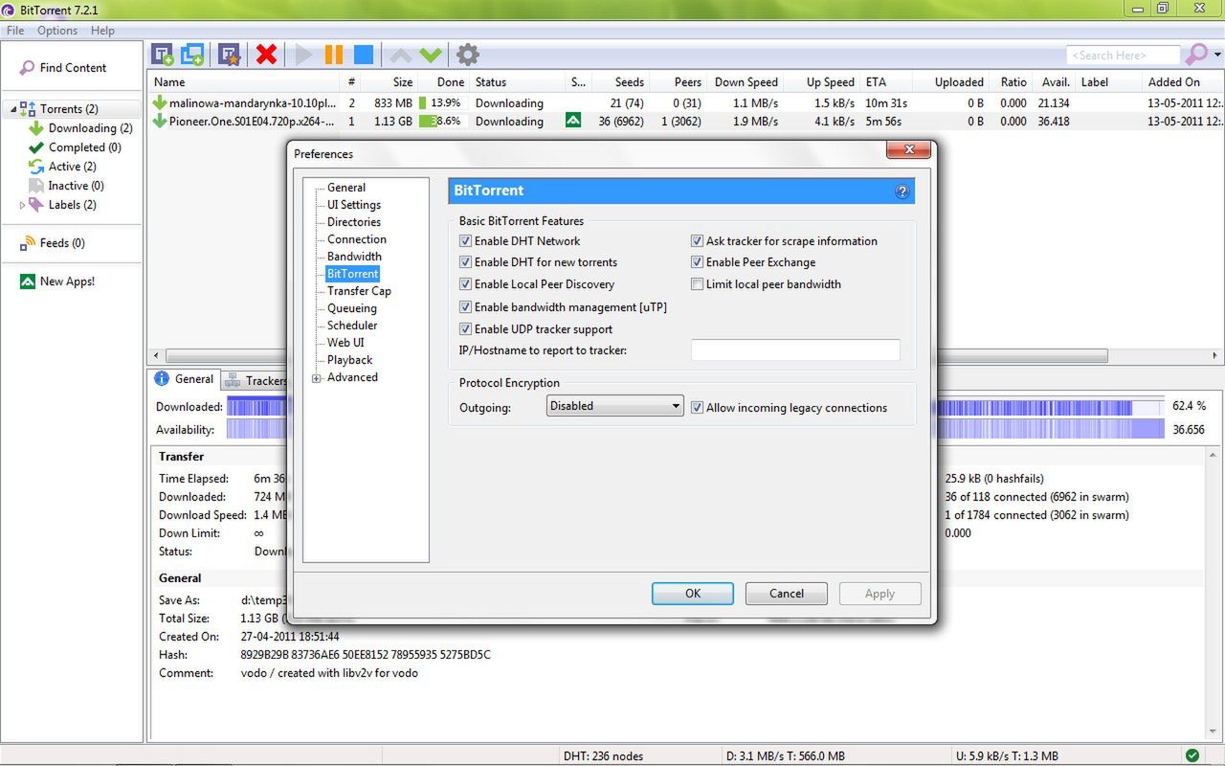Image resolution: width=1225 pixels, height=766 pixels.
Task: Click Cancel in the Preferences dialog
Action: tap(787, 594)
